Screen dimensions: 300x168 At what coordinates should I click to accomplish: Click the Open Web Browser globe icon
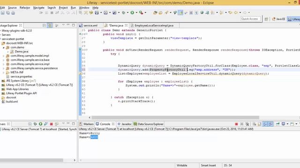(202, 13)
